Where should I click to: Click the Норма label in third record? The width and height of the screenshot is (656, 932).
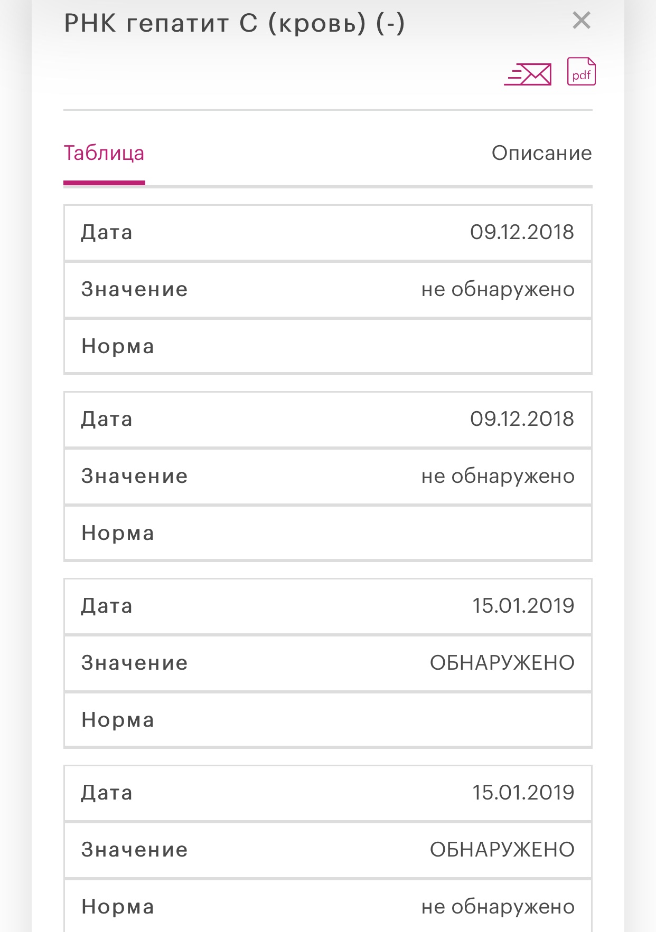(x=118, y=720)
